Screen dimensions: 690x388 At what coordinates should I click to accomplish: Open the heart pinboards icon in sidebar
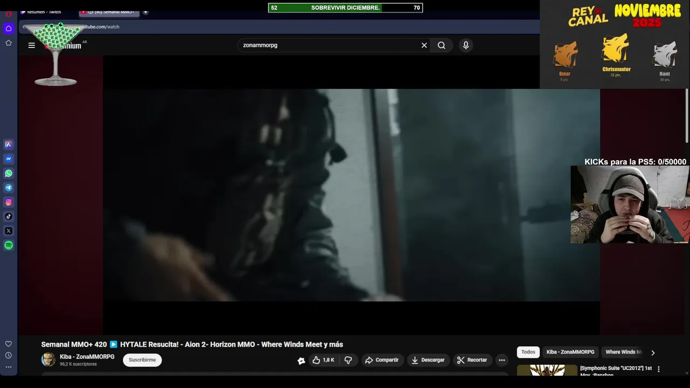pos(9,344)
